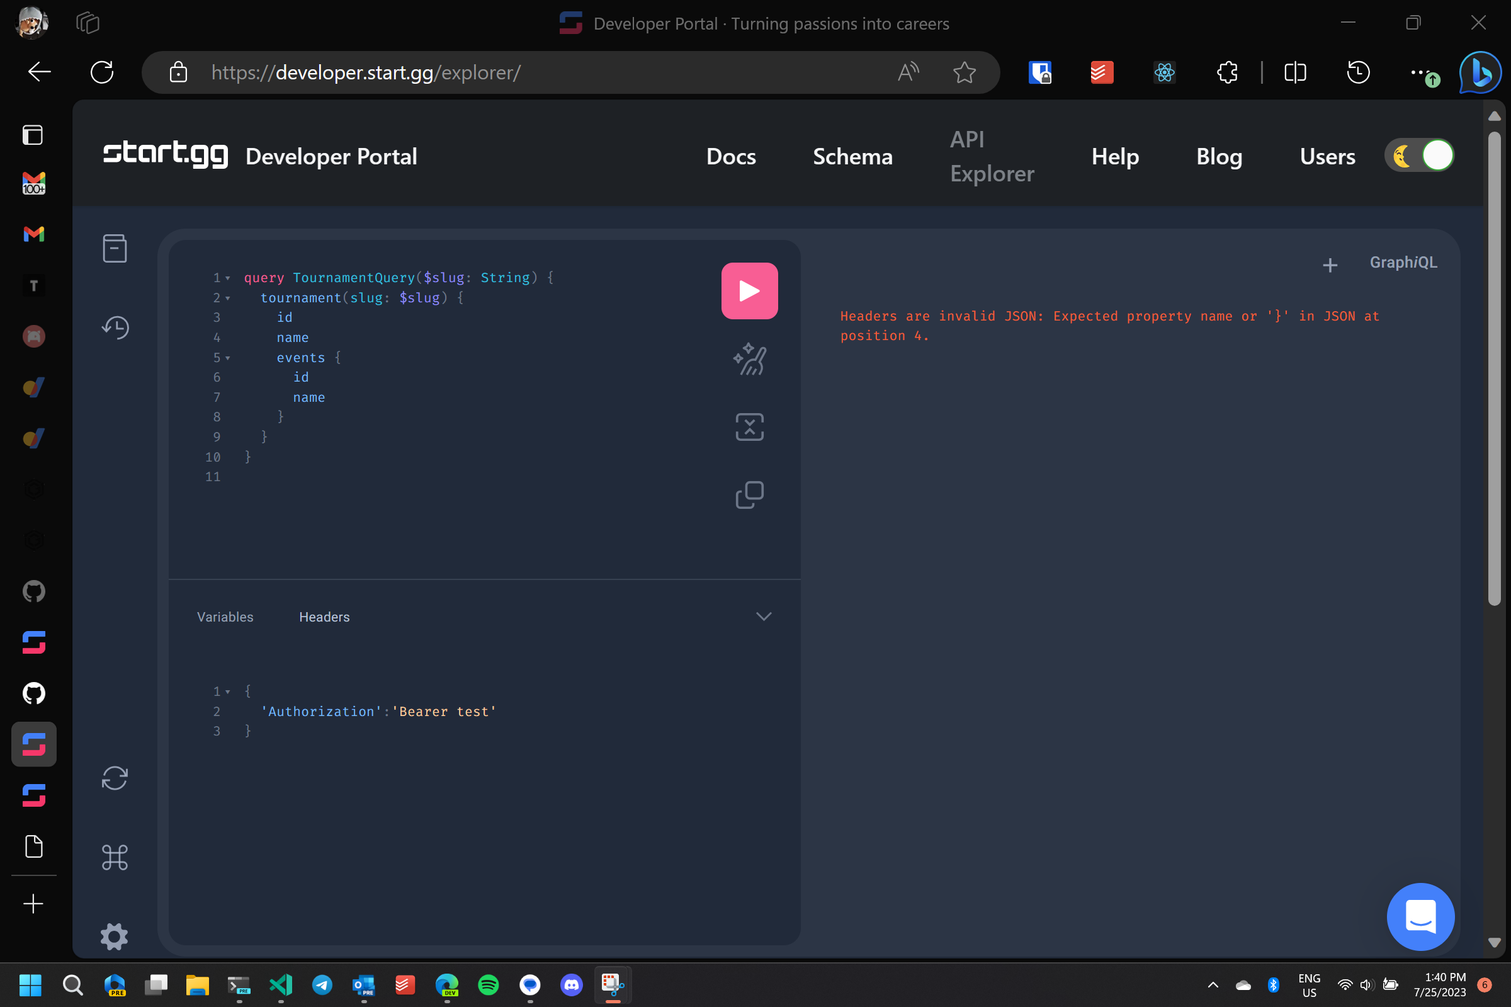Execute the TournamentQuery with the play button

coord(749,290)
